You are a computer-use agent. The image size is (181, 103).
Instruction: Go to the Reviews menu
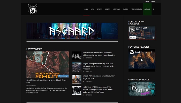click(100, 9)
